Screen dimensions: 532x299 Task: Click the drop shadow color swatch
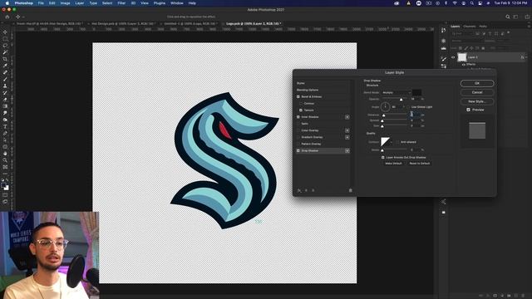tap(417, 92)
